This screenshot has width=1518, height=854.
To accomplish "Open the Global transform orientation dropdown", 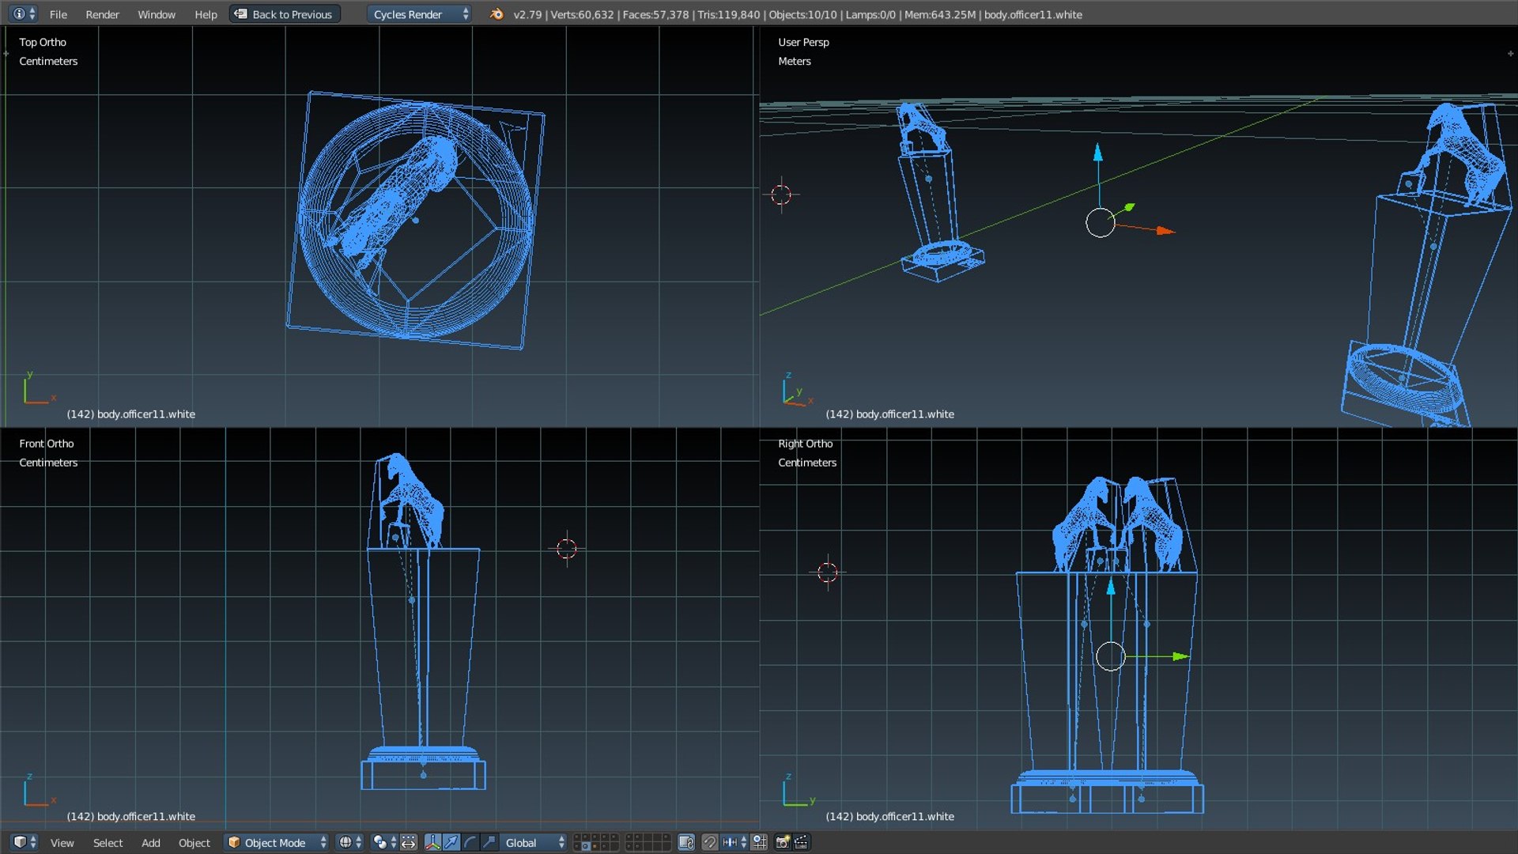I will [x=534, y=842].
